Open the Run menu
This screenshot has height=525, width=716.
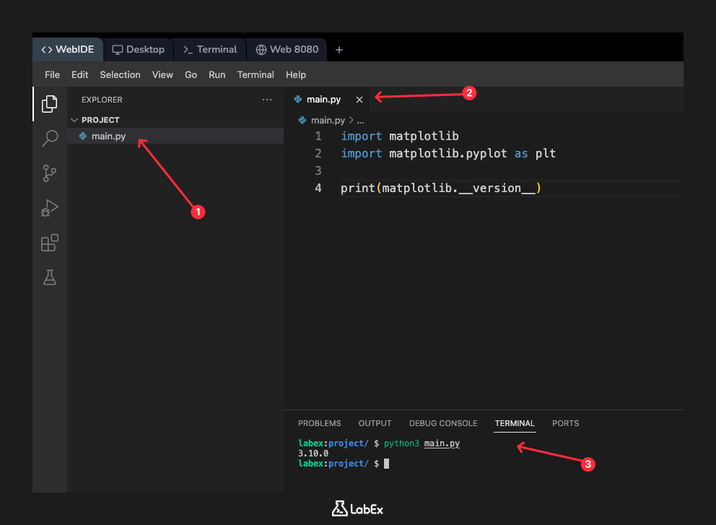pyautogui.click(x=217, y=74)
